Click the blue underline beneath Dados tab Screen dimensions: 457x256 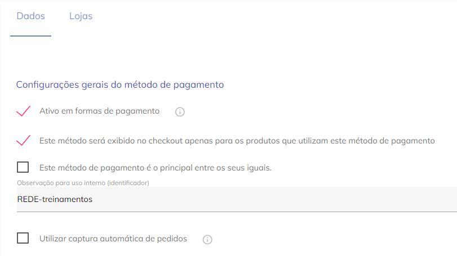pyautogui.click(x=30, y=36)
